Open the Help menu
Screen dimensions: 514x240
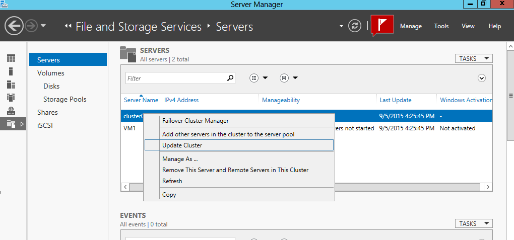coord(495,26)
